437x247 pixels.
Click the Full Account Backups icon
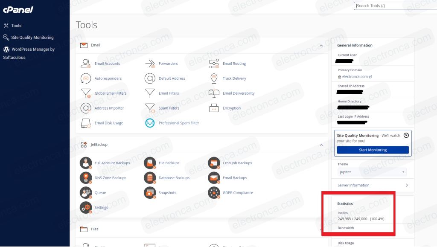click(86, 163)
